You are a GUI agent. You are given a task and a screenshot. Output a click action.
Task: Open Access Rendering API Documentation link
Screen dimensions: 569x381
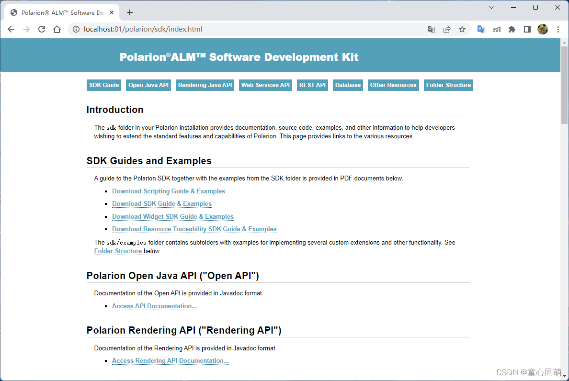click(x=170, y=361)
